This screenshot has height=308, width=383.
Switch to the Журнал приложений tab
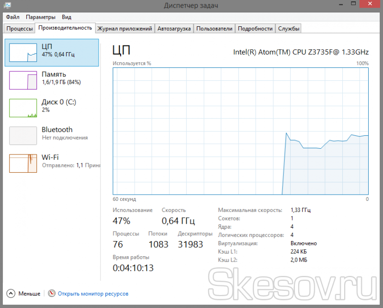pos(124,29)
